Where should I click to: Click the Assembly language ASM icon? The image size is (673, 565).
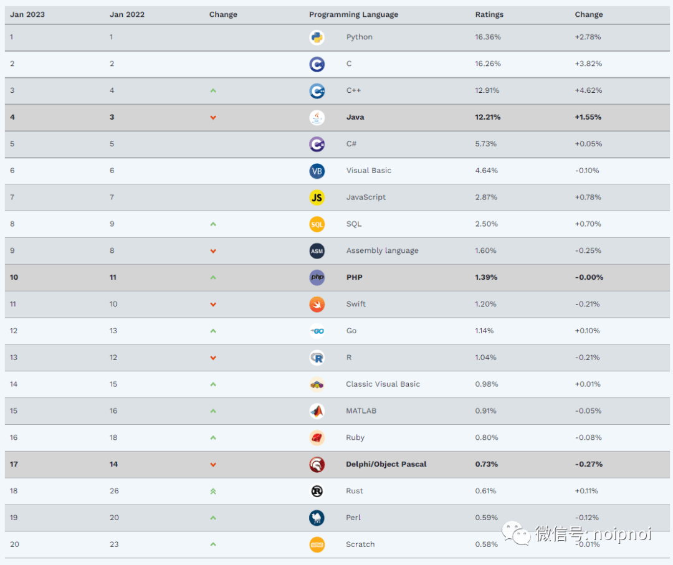tap(317, 251)
